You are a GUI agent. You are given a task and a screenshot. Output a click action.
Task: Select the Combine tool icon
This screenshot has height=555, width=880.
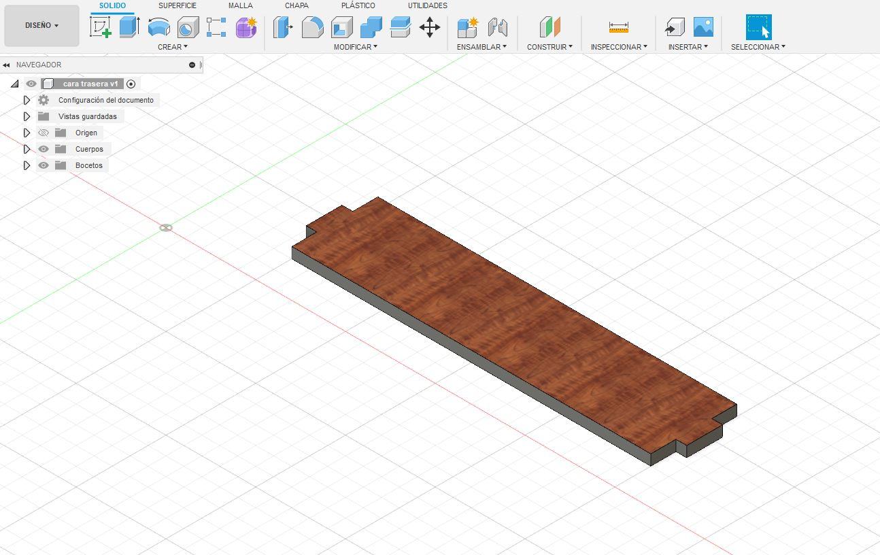pyautogui.click(x=371, y=27)
